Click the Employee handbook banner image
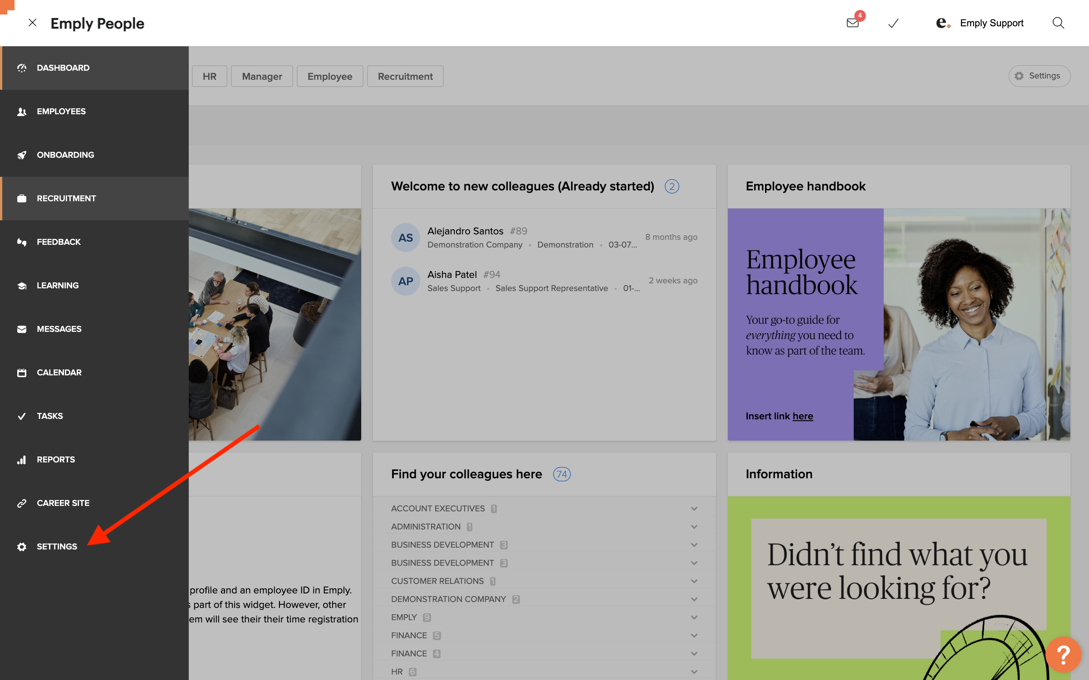 (x=899, y=325)
